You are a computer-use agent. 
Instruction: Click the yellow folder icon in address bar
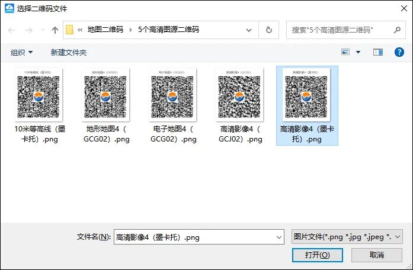(69, 30)
